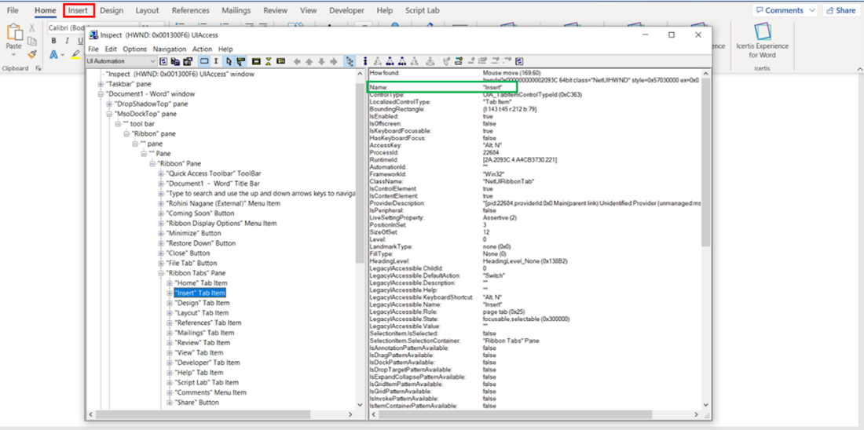The height and width of the screenshot is (430, 864).
Task: Click the Copy icon in Word Clipboard group
Action: [x=32, y=41]
